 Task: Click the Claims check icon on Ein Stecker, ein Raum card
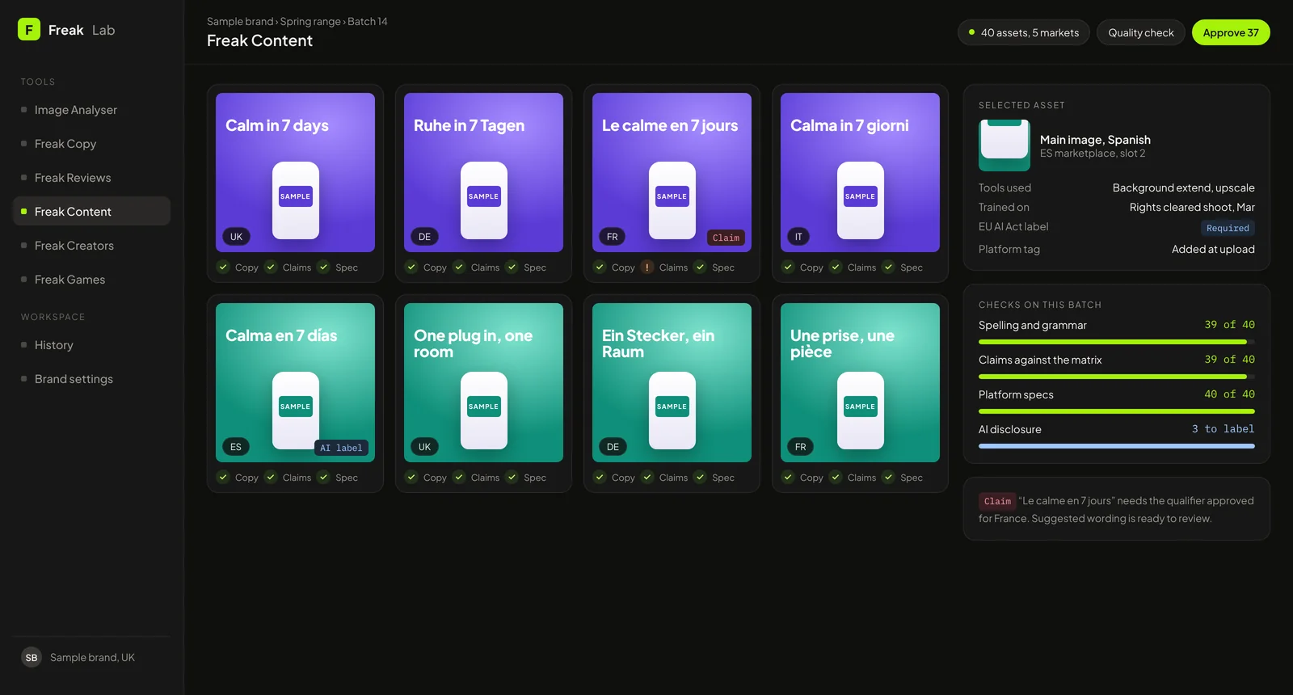[647, 477]
